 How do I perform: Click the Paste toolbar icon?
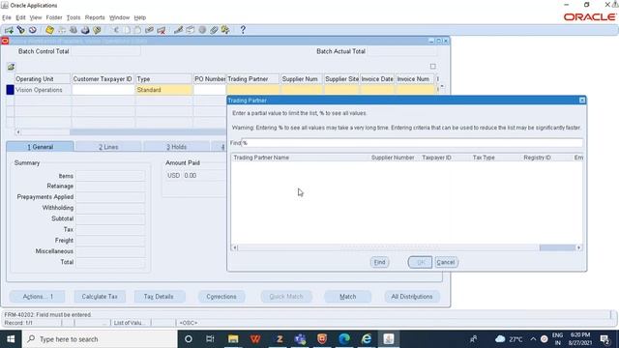pyautogui.click(x=137, y=30)
